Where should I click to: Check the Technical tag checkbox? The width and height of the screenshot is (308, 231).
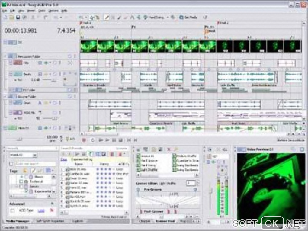coord(21,181)
